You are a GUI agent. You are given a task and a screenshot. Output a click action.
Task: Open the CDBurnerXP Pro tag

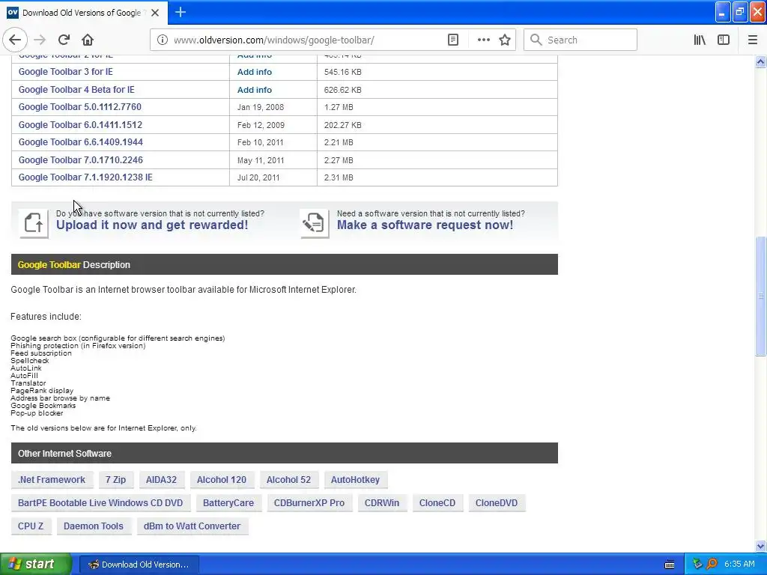click(309, 502)
